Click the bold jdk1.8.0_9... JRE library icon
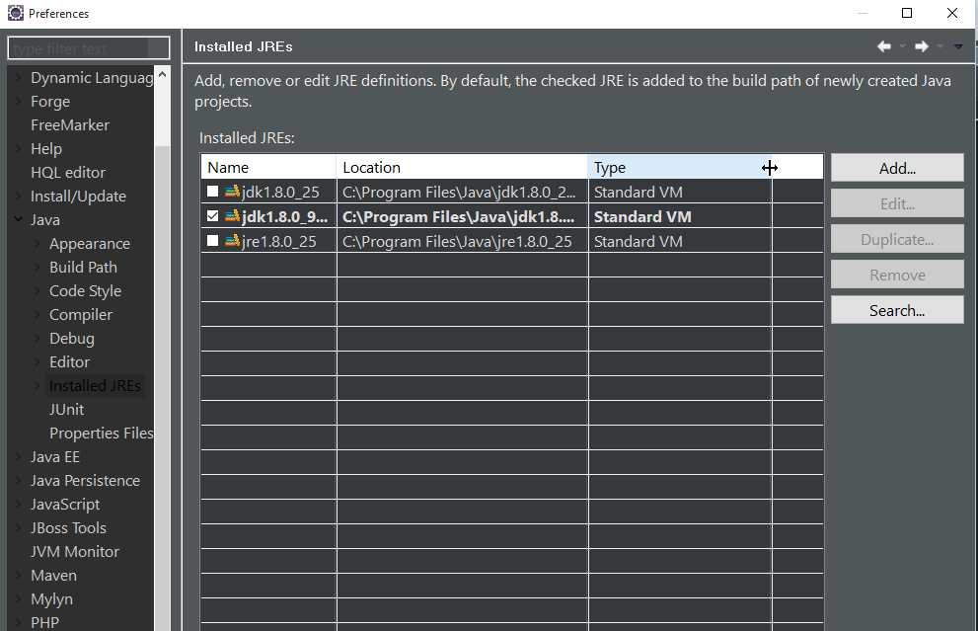Screen dimensions: 978x631 point(233,216)
